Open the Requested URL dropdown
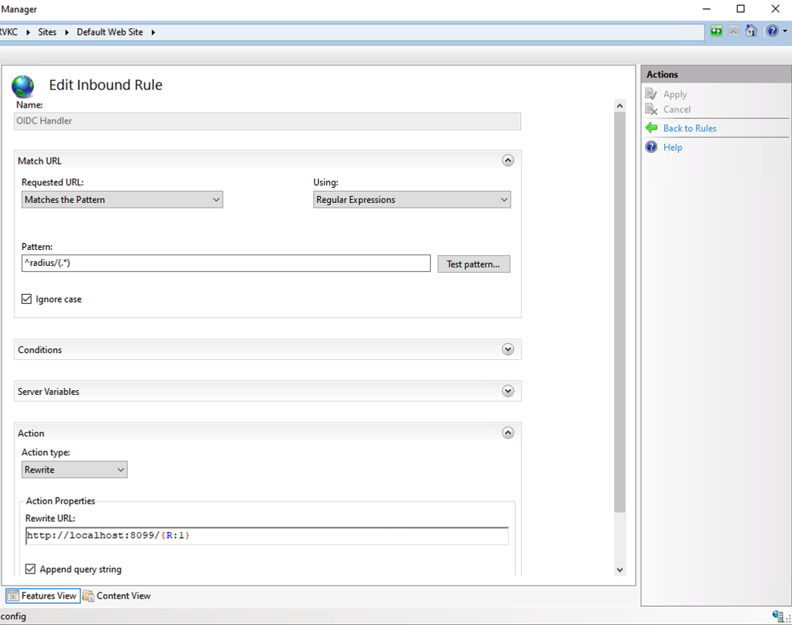Viewport: 792px width, 625px height. [122, 199]
